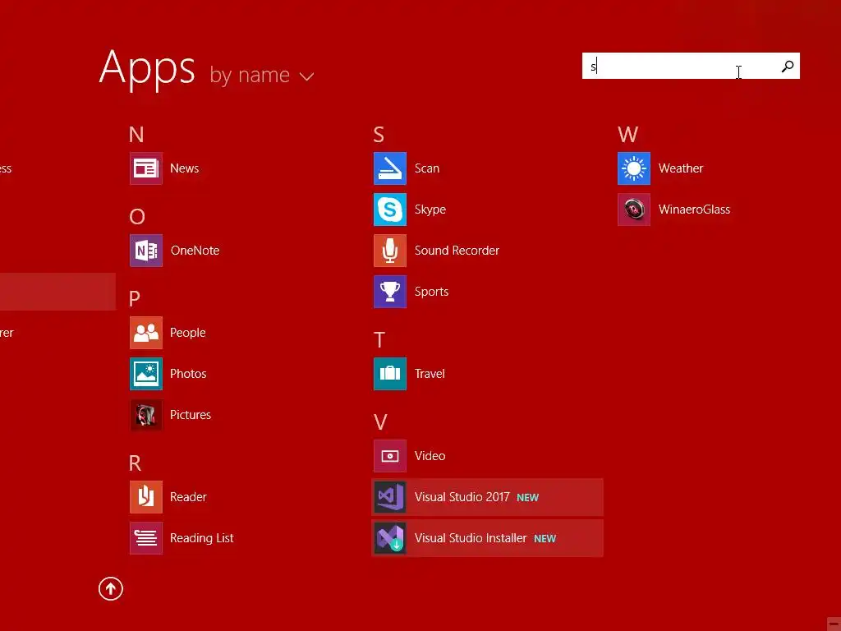Open the Reading List icon
This screenshot has height=631, width=841.
(146, 538)
